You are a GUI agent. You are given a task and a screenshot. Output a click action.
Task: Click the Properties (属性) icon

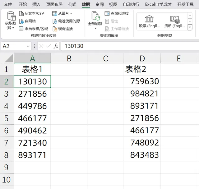coord(107,21)
